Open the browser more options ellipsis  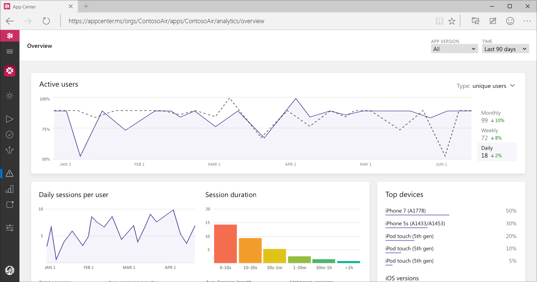[527, 21]
